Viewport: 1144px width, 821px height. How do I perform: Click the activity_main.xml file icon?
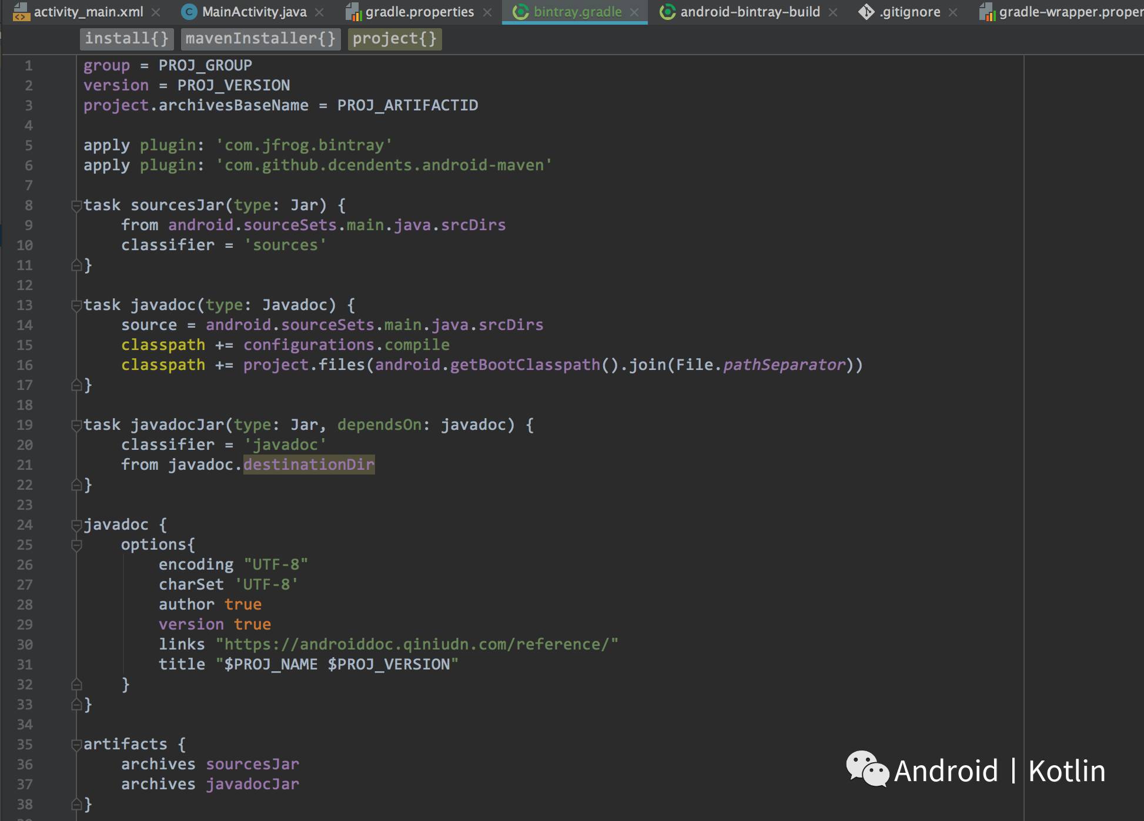[21, 12]
